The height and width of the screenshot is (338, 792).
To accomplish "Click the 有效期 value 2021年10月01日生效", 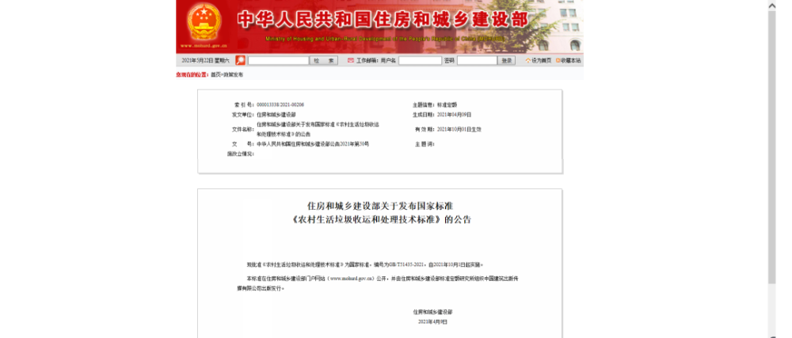I will click(459, 129).
